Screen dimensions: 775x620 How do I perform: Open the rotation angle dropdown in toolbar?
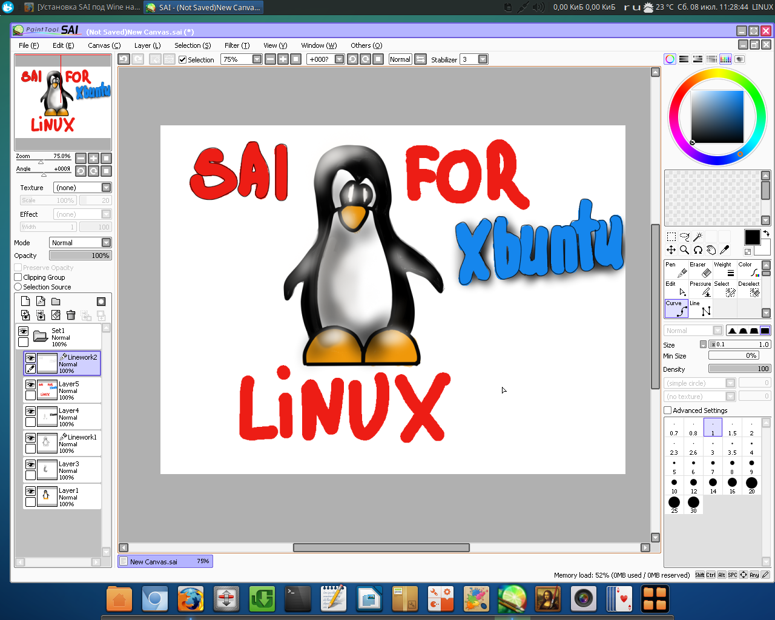pyautogui.click(x=339, y=59)
